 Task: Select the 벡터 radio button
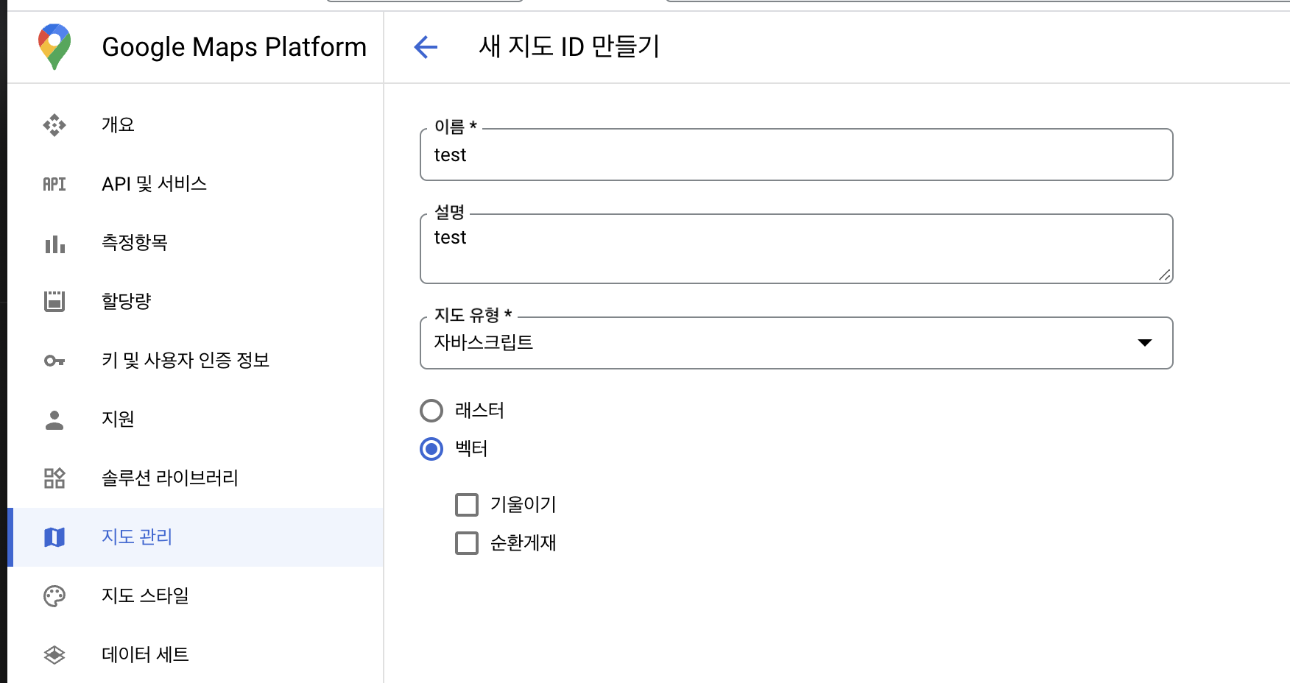point(431,449)
